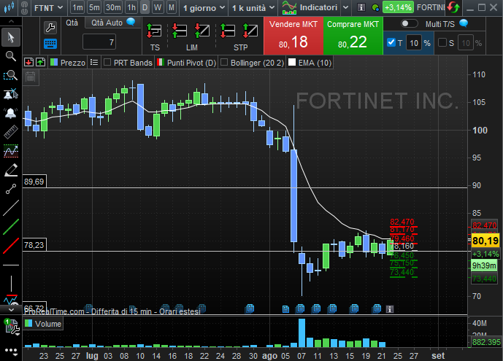Select the thin diagonal line tool
Screen dimensions: 503x361
(x=11, y=208)
